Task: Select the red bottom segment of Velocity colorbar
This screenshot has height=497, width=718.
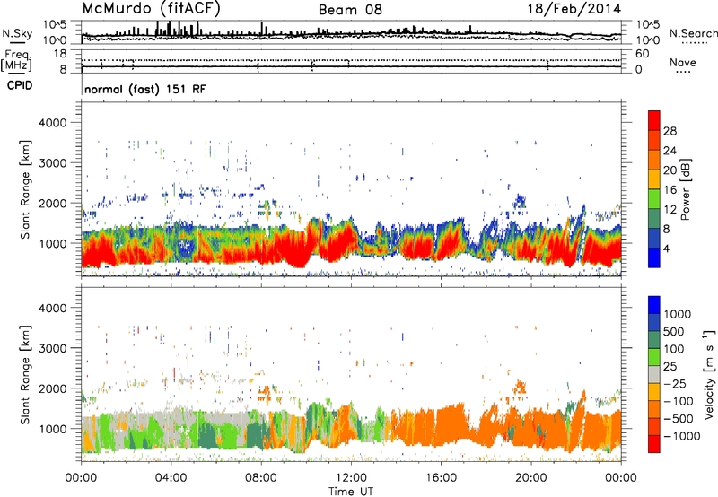Action: (654, 444)
